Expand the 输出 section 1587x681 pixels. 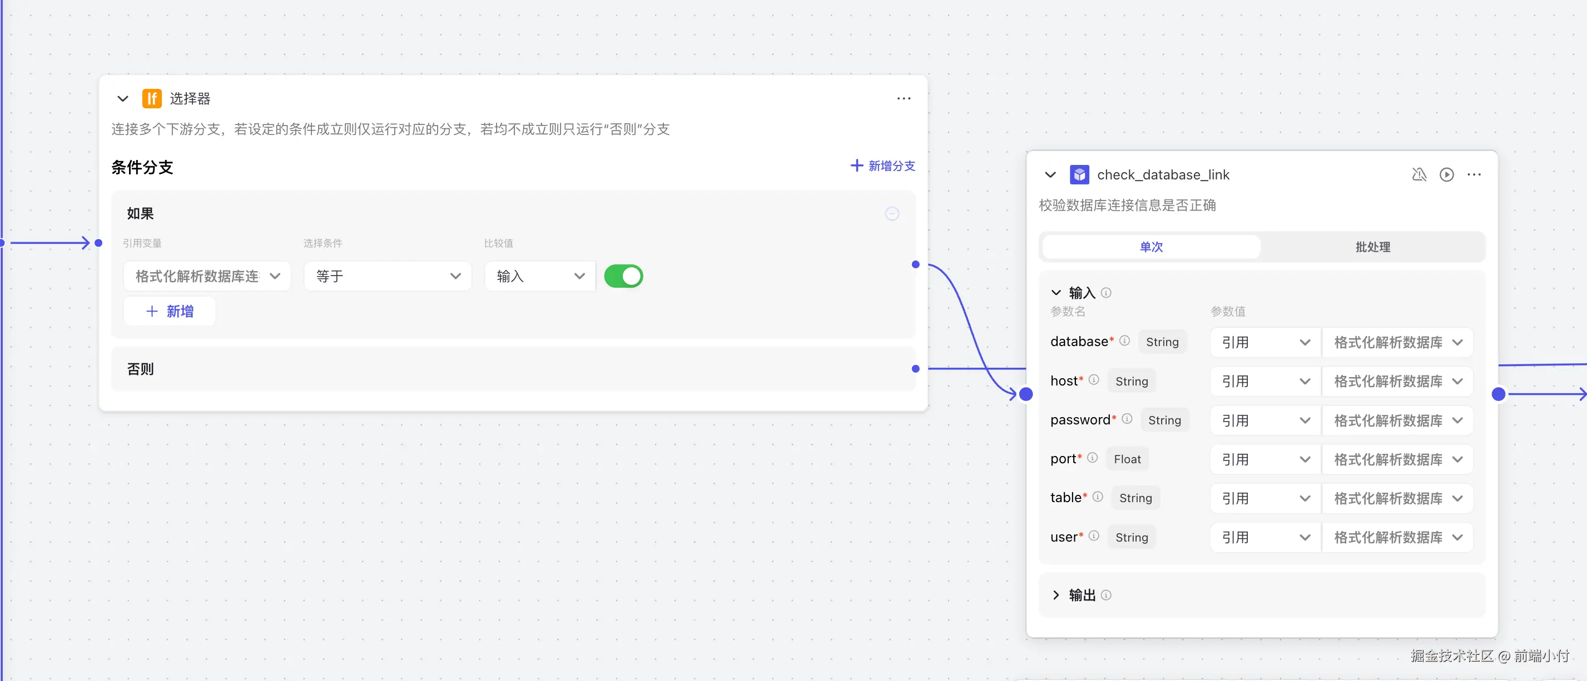1056,595
